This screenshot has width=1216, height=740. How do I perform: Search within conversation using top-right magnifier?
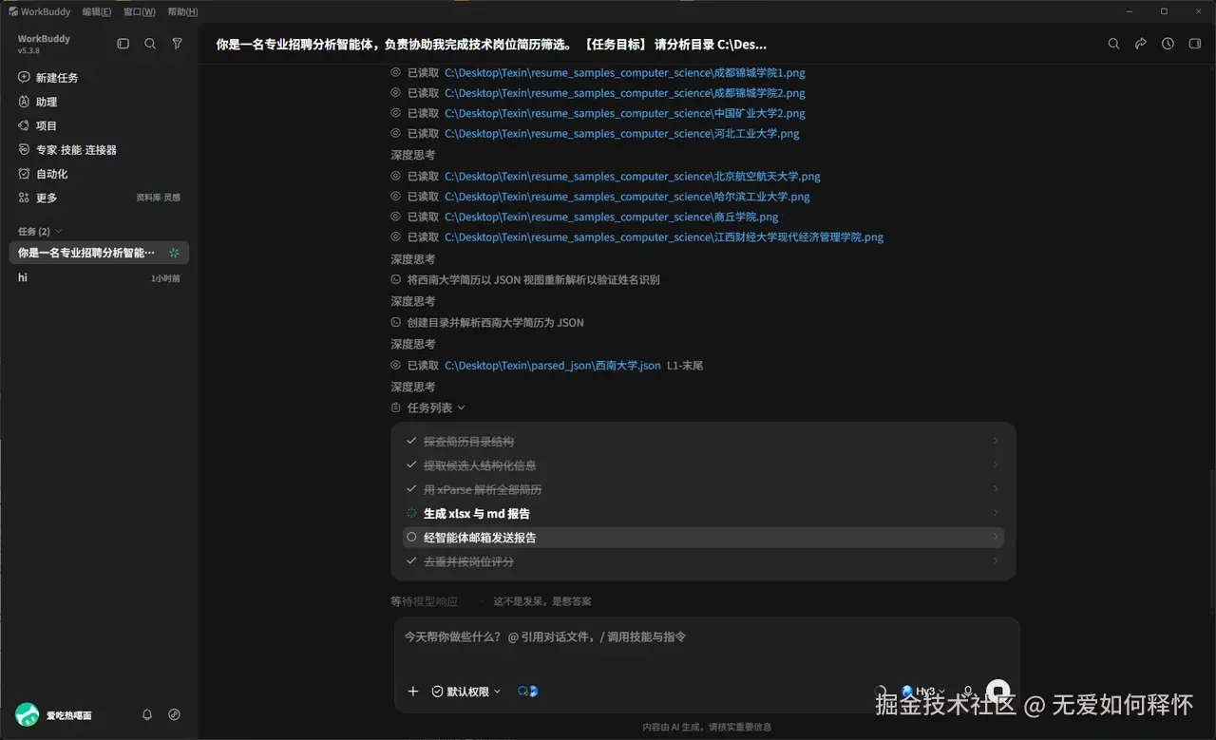pos(1114,44)
